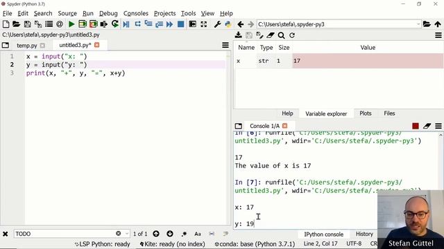
Task: Save the current file
Action: (x=27, y=24)
